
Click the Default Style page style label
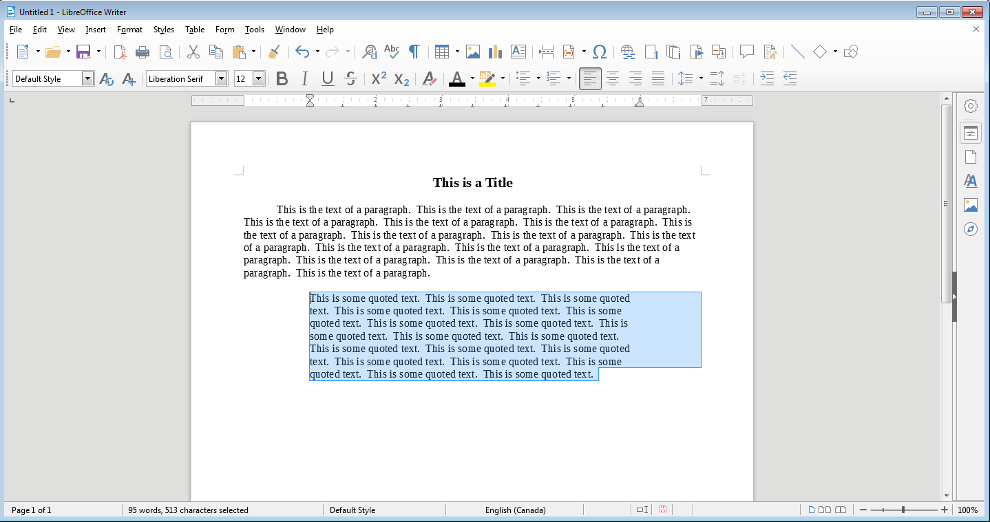352,510
